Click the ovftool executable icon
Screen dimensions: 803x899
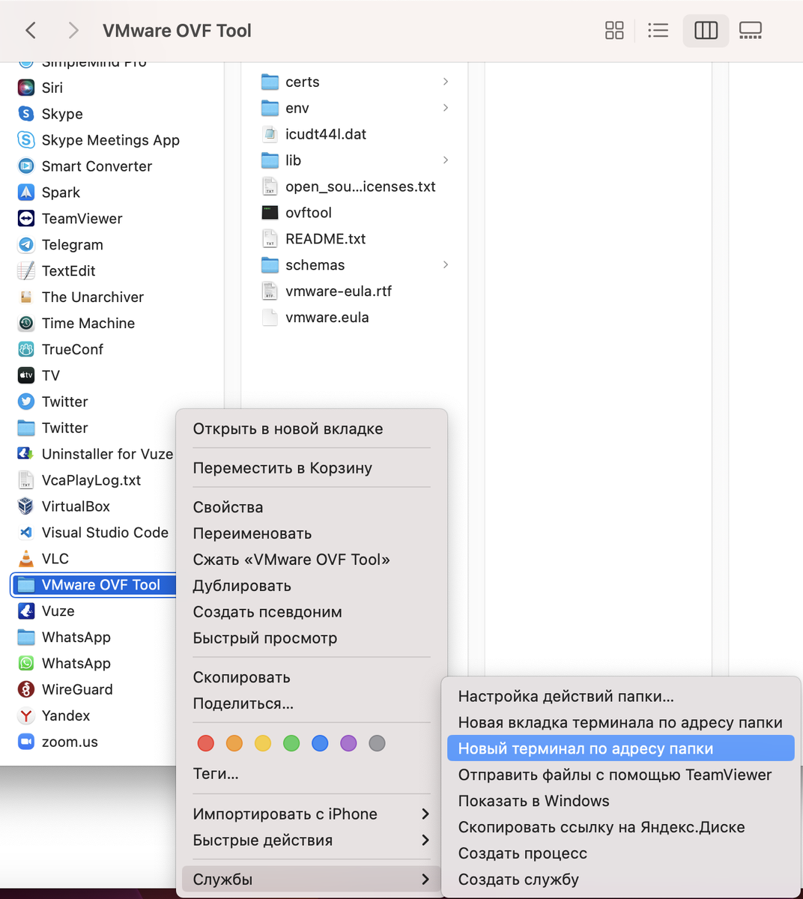(x=270, y=213)
